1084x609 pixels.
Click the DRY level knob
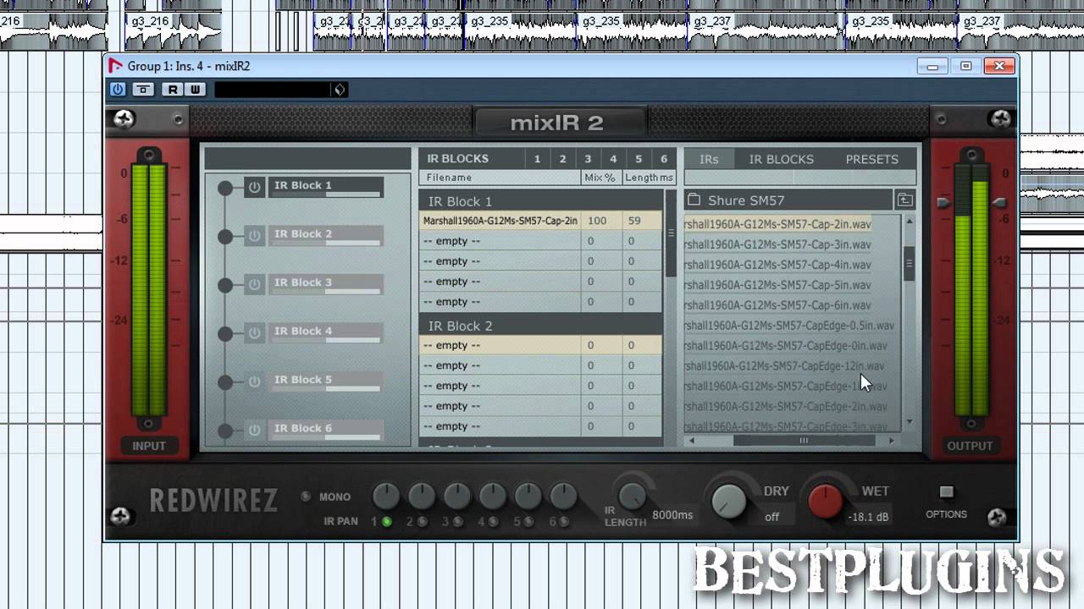727,502
